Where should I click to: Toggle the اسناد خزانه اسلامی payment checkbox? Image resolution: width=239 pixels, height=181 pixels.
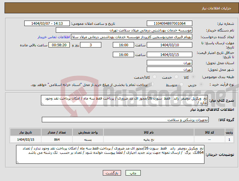click(152, 84)
